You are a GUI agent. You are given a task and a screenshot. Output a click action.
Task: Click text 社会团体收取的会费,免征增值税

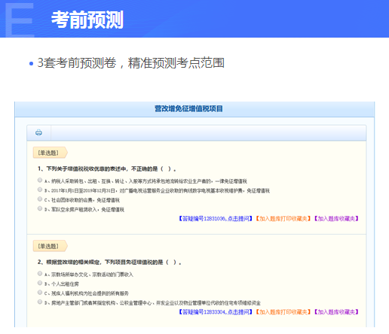pos(85,200)
